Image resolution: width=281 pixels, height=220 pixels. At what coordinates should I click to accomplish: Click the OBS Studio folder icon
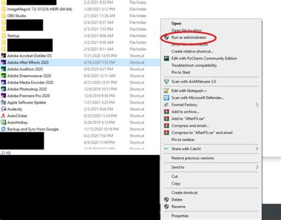tap(4, 16)
